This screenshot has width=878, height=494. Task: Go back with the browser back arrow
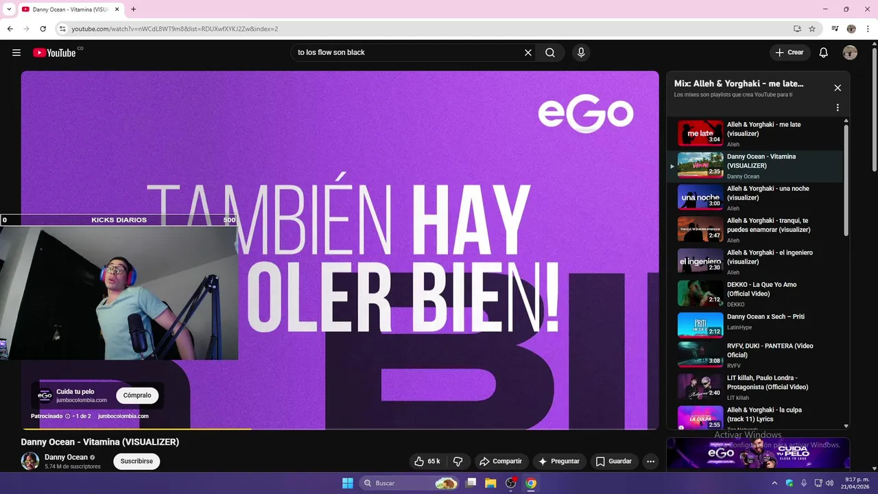click(x=10, y=29)
